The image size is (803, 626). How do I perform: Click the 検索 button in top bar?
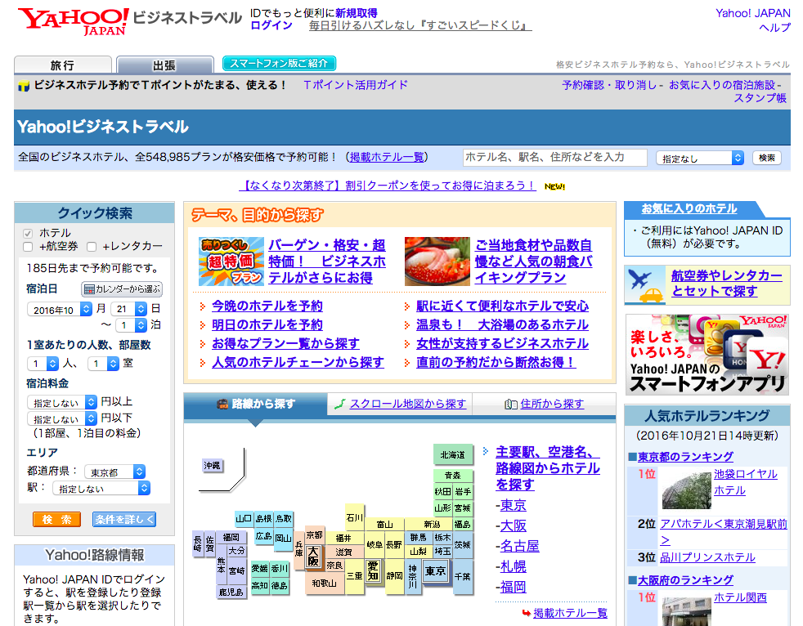click(767, 159)
